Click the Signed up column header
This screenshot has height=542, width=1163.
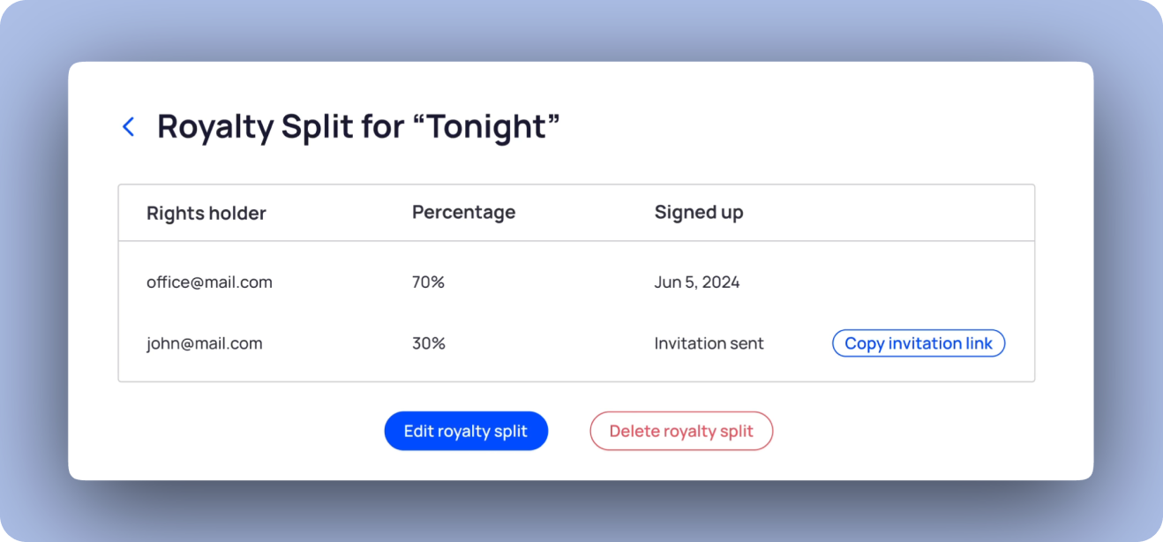pyautogui.click(x=698, y=213)
